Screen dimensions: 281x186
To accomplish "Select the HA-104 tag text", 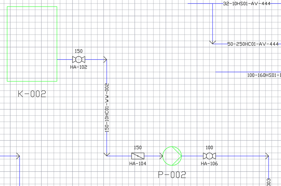I will tap(138, 164).
